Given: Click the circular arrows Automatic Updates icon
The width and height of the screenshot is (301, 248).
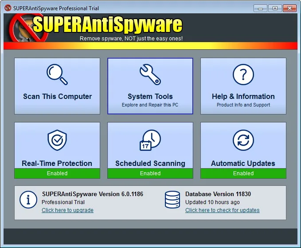Looking at the screenshot, I should pos(243,140).
